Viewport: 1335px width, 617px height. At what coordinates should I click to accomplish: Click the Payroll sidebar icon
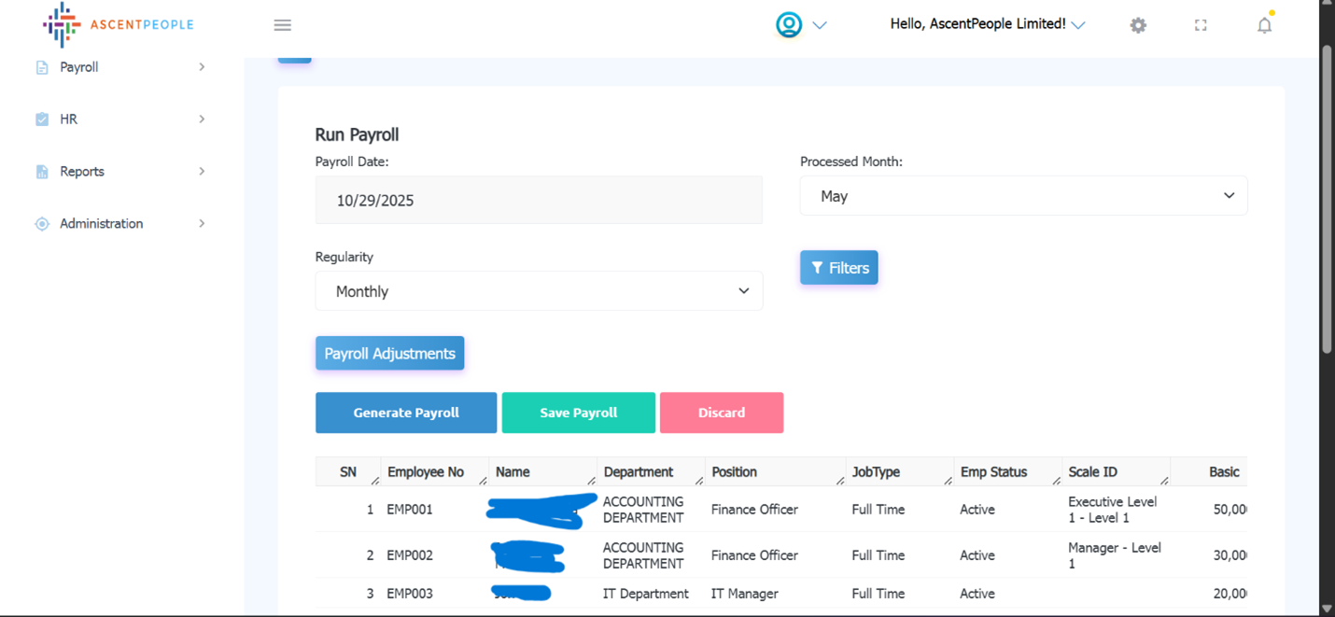tap(42, 67)
